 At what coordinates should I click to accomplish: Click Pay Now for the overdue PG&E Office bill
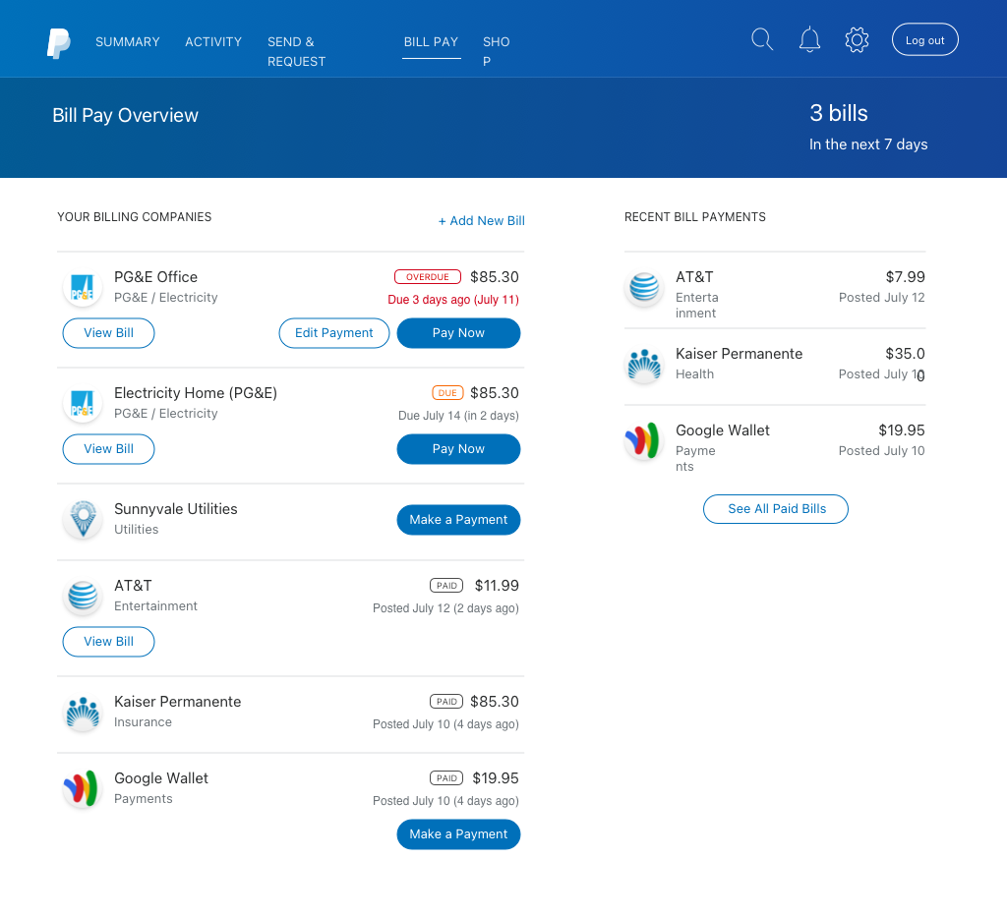pos(458,332)
